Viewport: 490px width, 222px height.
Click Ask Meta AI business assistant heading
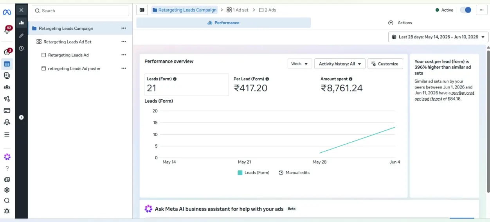(219, 209)
